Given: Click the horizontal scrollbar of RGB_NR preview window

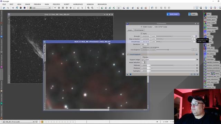Looking at the screenshot, I should (94, 110).
